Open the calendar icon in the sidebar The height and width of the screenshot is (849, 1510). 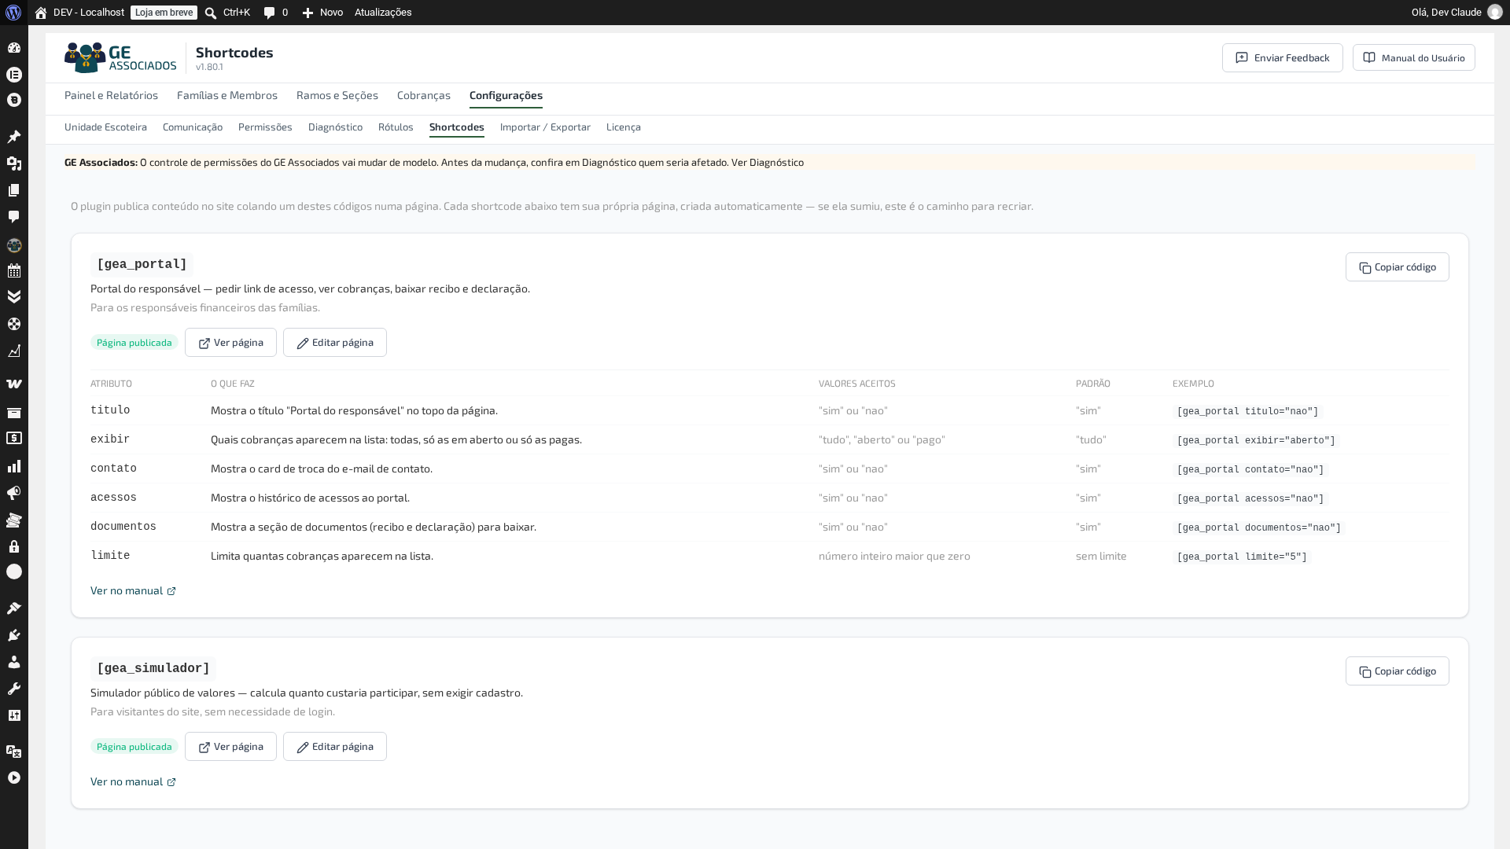[x=14, y=271]
